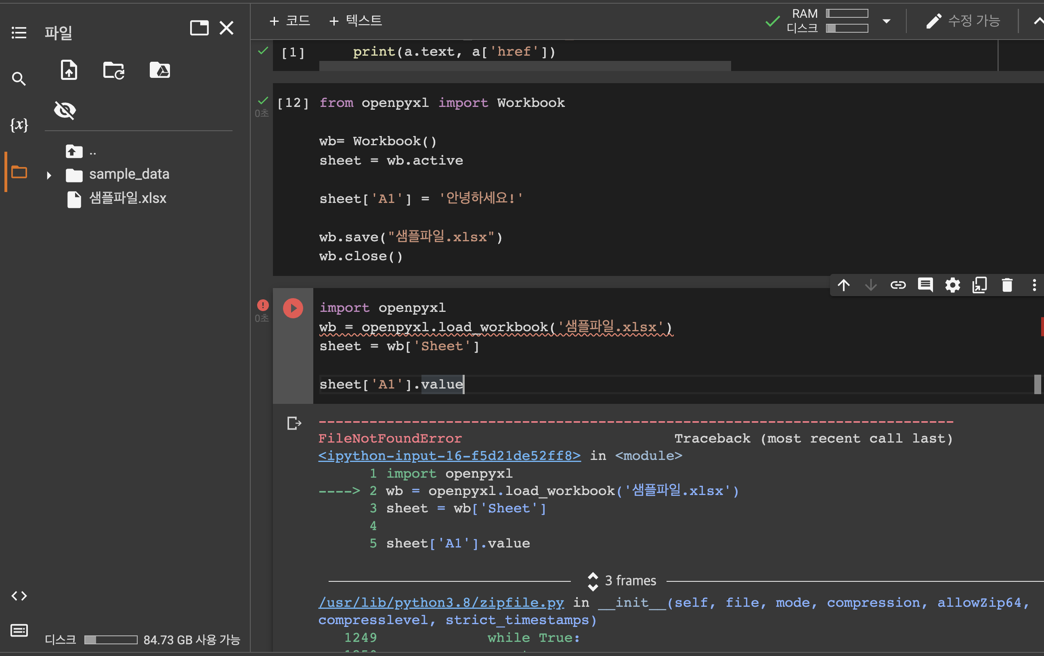Toggle hidden files visibility eye icon
The width and height of the screenshot is (1044, 656).
[x=65, y=110]
